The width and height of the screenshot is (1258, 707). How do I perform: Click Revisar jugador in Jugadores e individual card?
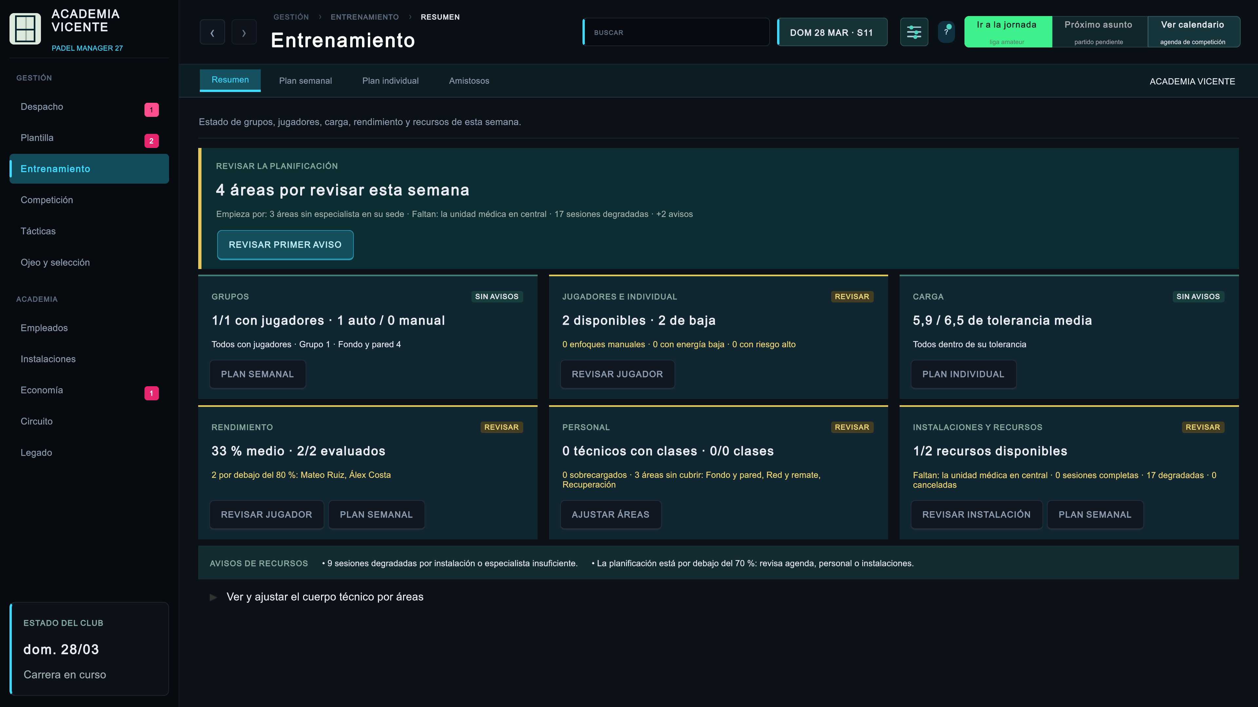[x=617, y=374]
